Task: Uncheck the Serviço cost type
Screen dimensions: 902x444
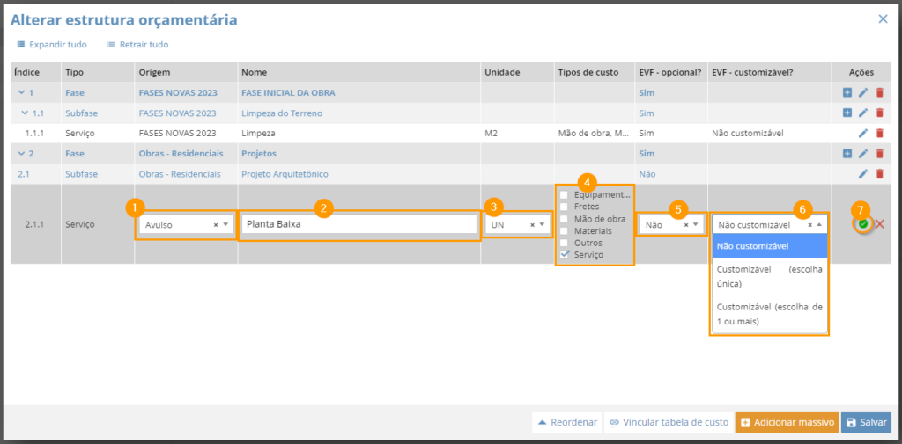Action: [x=564, y=254]
